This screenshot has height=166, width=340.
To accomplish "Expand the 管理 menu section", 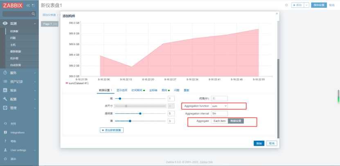I will [35, 108].
